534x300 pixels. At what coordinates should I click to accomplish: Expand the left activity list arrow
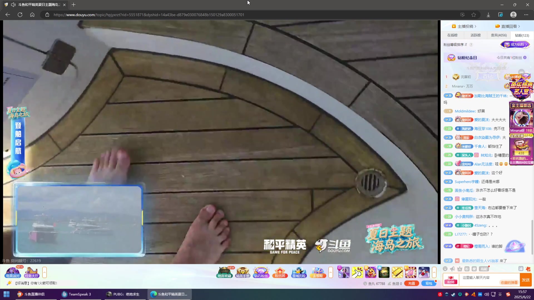pos(44,272)
